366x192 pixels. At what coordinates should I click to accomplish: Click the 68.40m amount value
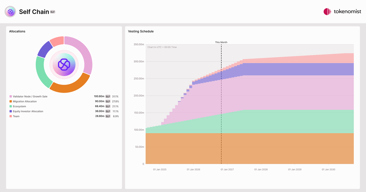(100, 106)
